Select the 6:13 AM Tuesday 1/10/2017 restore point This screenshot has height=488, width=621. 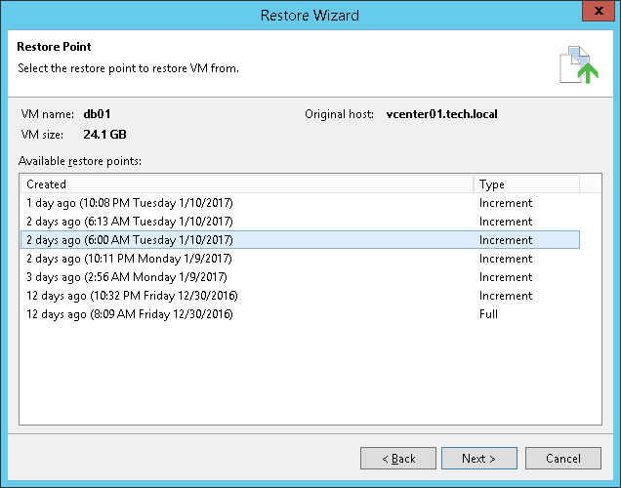point(130,222)
